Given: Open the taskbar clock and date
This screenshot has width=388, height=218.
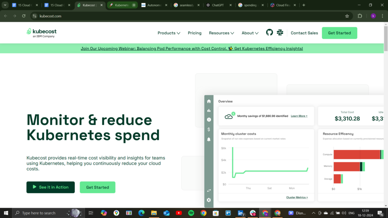Looking at the screenshot, I should [366, 213].
